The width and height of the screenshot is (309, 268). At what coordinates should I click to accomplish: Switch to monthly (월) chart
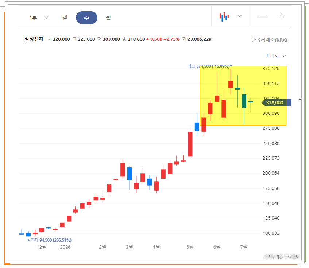[x=108, y=18]
